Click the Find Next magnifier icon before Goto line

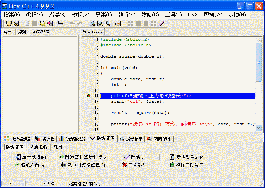(x=108, y=23)
